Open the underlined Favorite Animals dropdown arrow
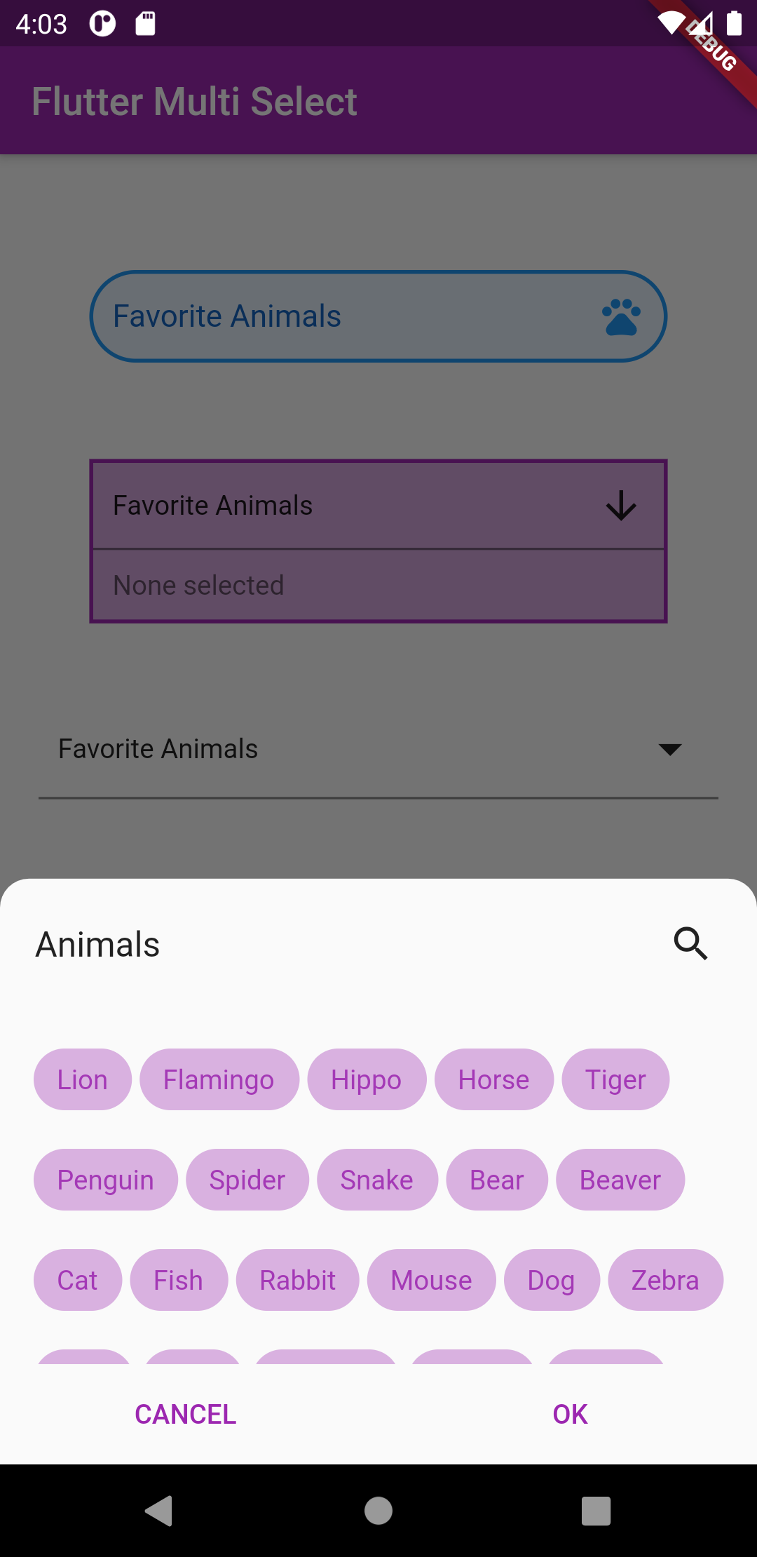This screenshot has height=1557, width=757. coord(670,749)
